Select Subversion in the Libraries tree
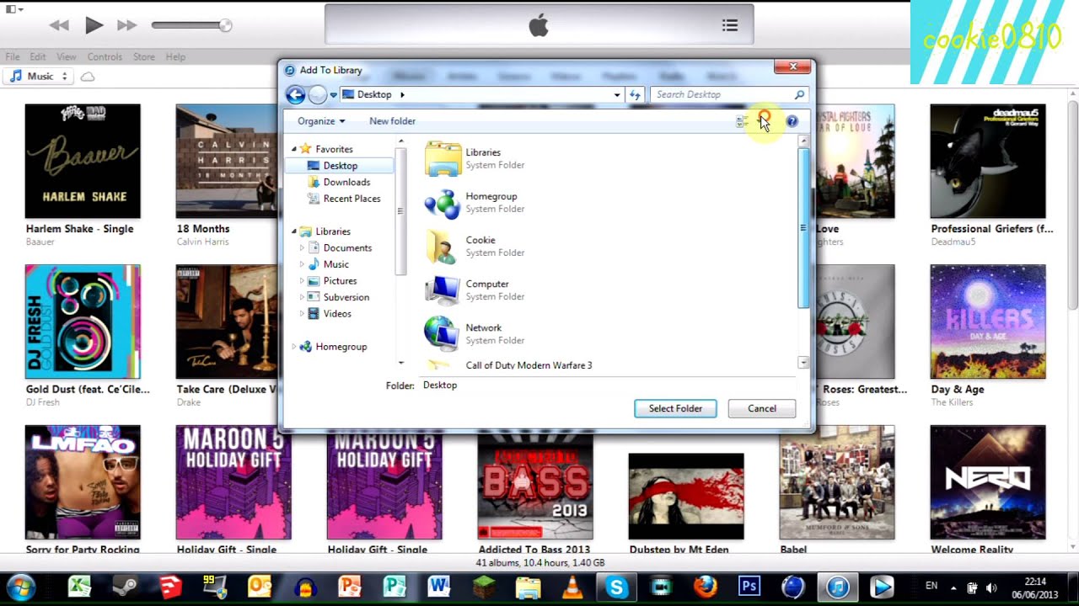Screen dimensions: 1079x606 click(346, 297)
